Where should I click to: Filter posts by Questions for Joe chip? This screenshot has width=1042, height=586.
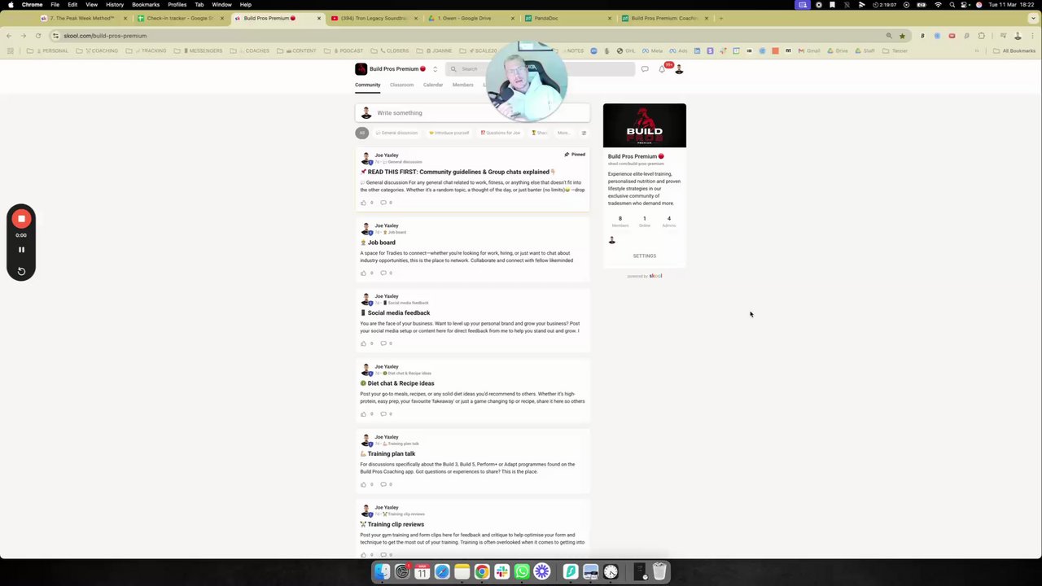(501, 133)
